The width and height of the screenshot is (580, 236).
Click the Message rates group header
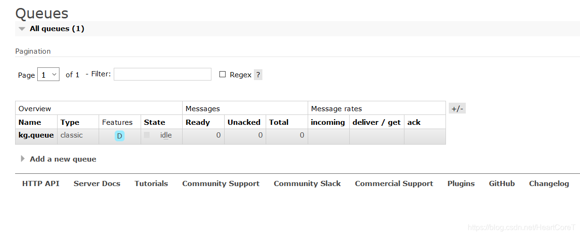tap(336, 109)
